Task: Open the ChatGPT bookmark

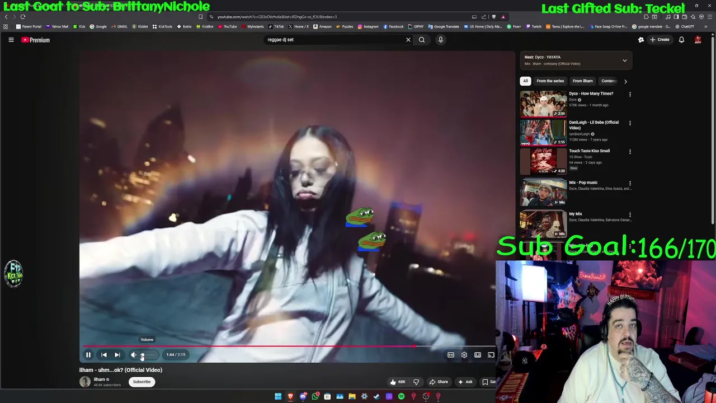Action: (684, 26)
